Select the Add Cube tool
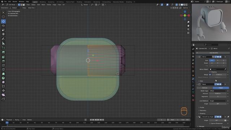 tap(3, 48)
